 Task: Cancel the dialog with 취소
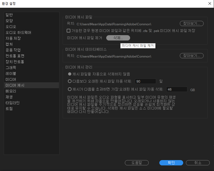point(198,163)
